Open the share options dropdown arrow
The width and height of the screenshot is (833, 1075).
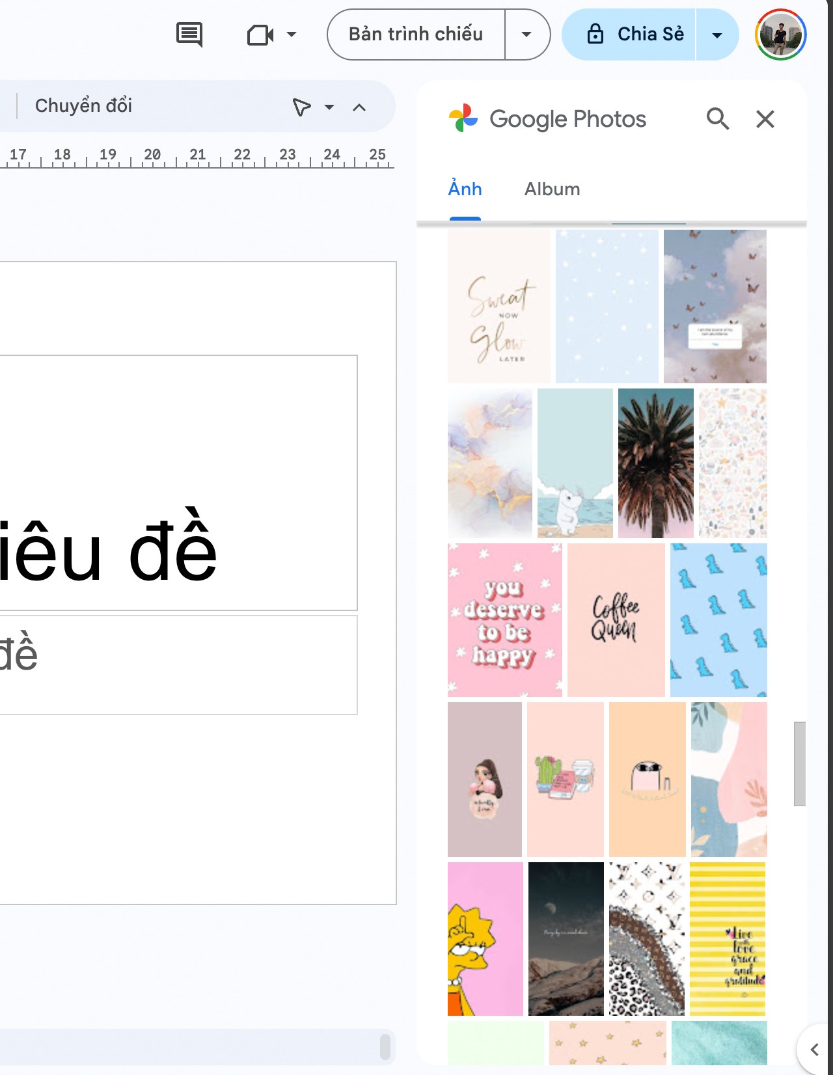coord(717,35)
